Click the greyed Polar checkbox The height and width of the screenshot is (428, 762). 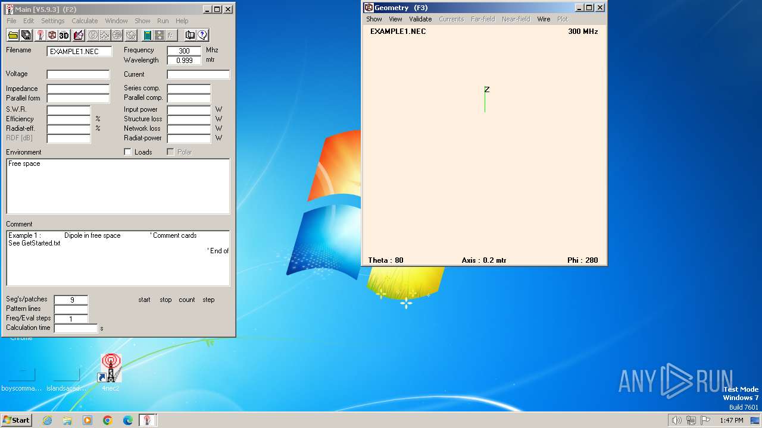[170, 152]
